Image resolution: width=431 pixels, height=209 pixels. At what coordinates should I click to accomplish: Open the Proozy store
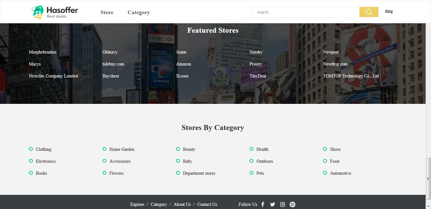point(256,64)
